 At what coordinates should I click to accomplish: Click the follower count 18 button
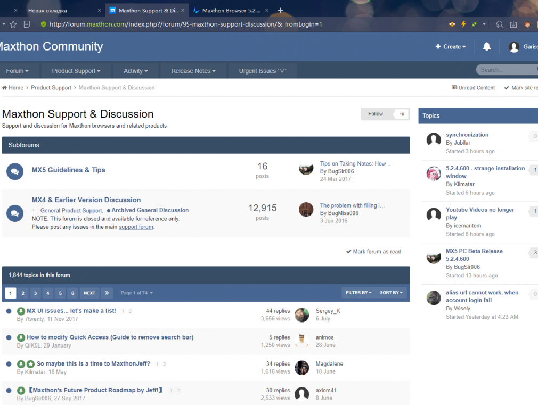(x=402, y=114)
